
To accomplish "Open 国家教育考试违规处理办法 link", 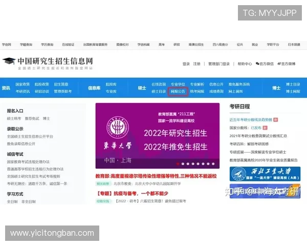I will (x=28, y=161).
